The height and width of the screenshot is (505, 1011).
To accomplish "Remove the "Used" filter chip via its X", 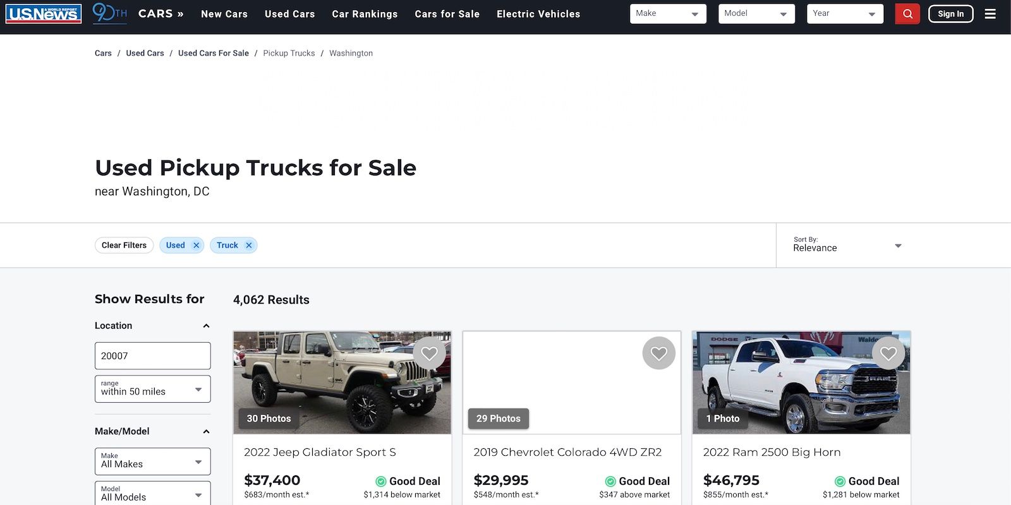I will (x=196, y=245).
